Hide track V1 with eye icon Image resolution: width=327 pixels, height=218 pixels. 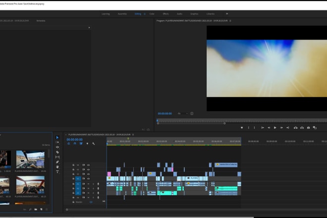[x=88, y=179]
